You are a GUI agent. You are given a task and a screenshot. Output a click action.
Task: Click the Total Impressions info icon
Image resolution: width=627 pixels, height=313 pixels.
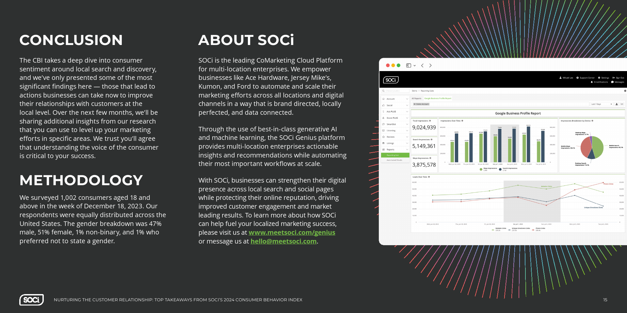430,121
